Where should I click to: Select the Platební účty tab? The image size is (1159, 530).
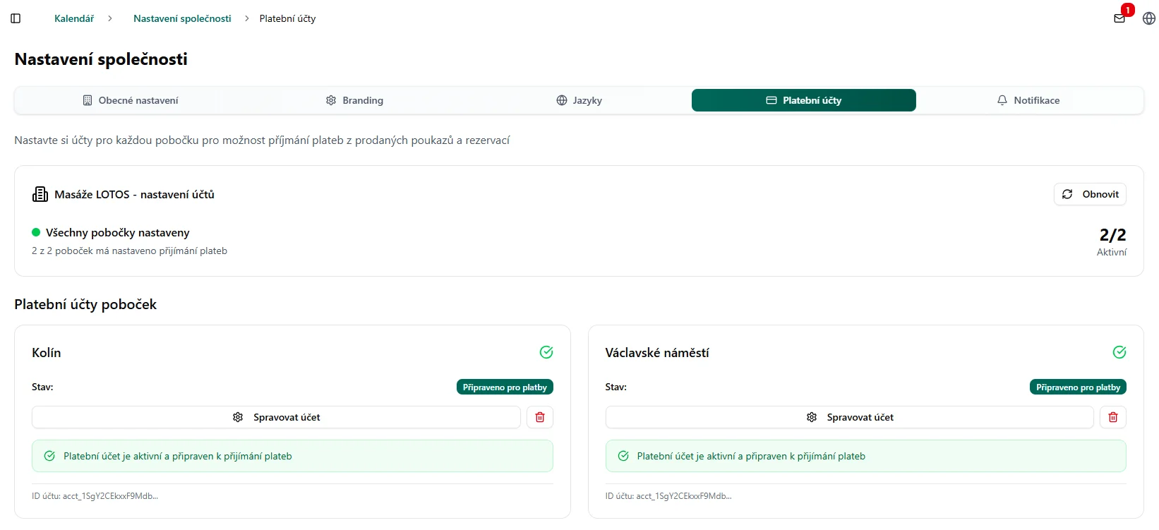click(x=803, y=100)
